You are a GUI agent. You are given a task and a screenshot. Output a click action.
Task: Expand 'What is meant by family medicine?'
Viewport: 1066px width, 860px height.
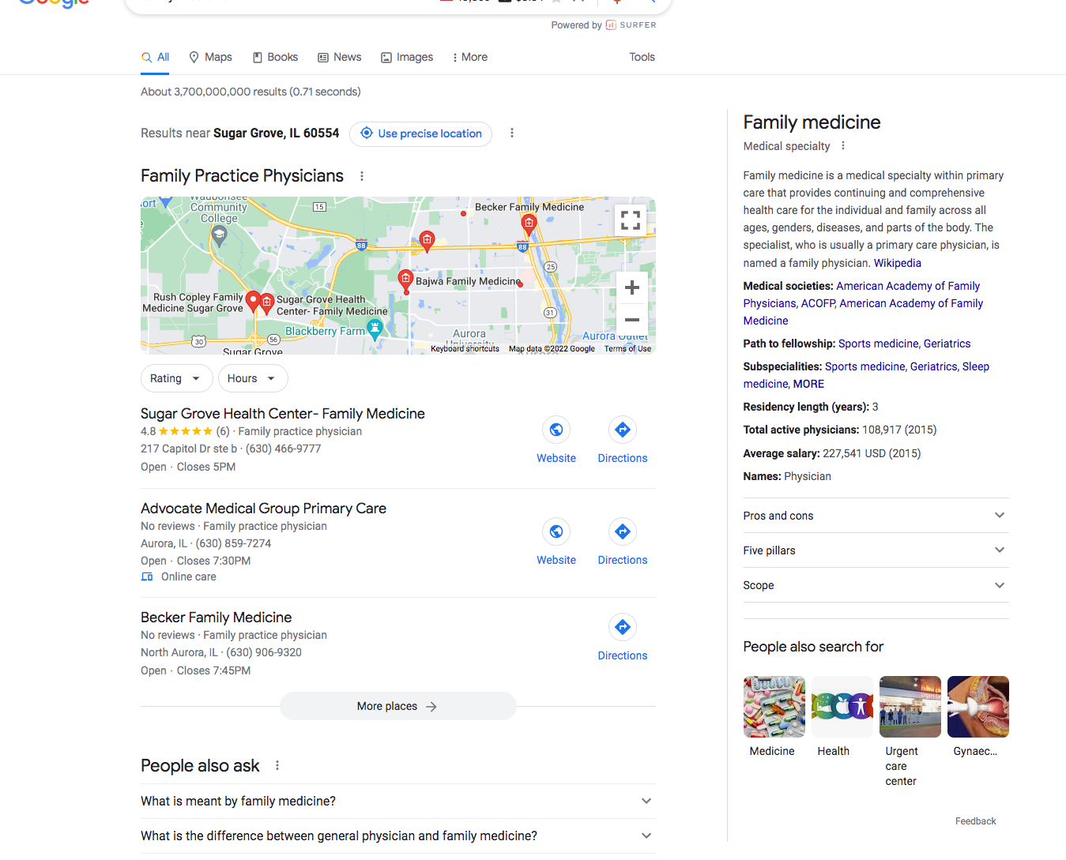[x=398, y=801]
